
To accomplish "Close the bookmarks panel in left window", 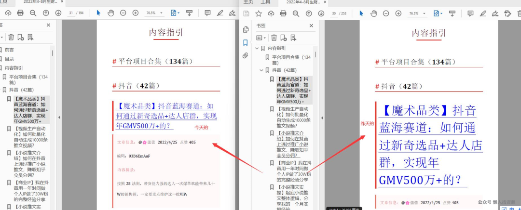I will (49, 25).
